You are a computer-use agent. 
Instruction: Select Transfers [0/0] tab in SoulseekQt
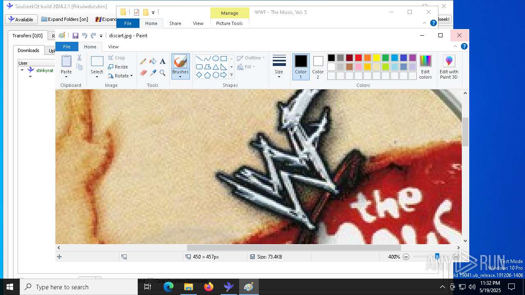pos(27,36)
